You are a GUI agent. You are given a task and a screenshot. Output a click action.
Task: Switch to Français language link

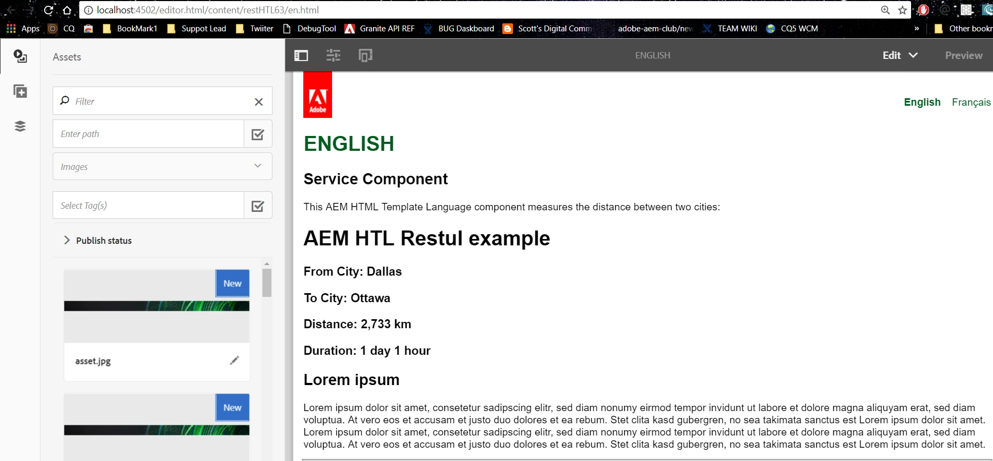[971, 102]
